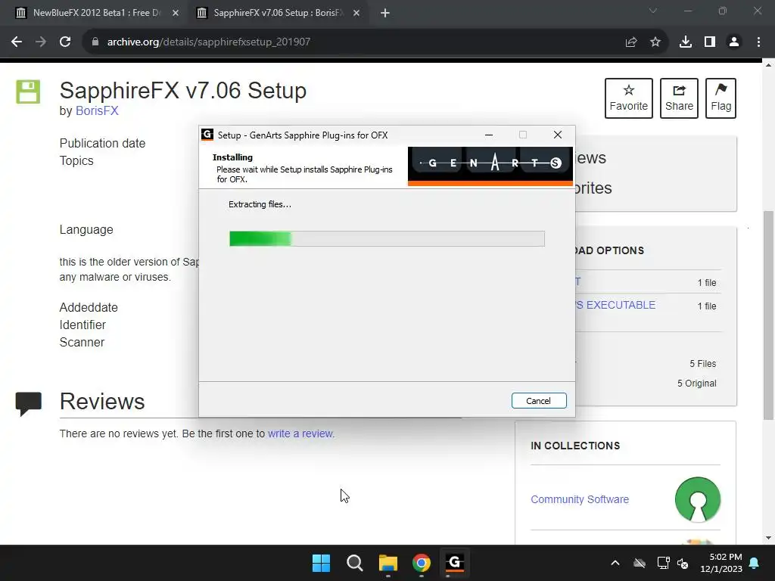Close the NewBlueFX 2012 Beta1 tab
Viewport: 775px width, 581px height.
(x=176, y=13)
